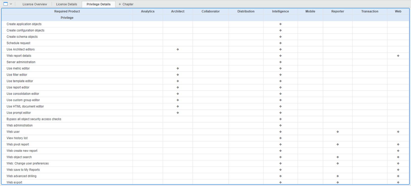This screenshot has height=186, width=411.
Task: Click Architect diamond marker for Use Architect editors
Action: click(x=178, y=49)
